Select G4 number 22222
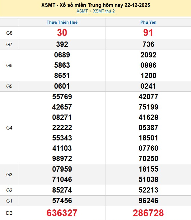This screenshot has width=191, height=220. click(x=62, y=128)
